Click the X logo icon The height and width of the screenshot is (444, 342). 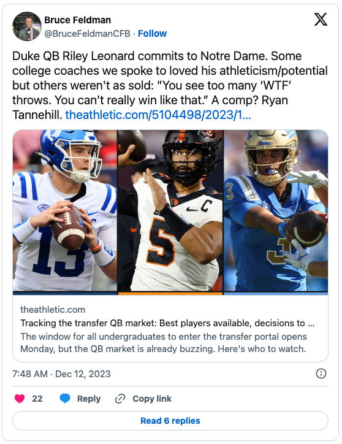(x=321, y=20)
